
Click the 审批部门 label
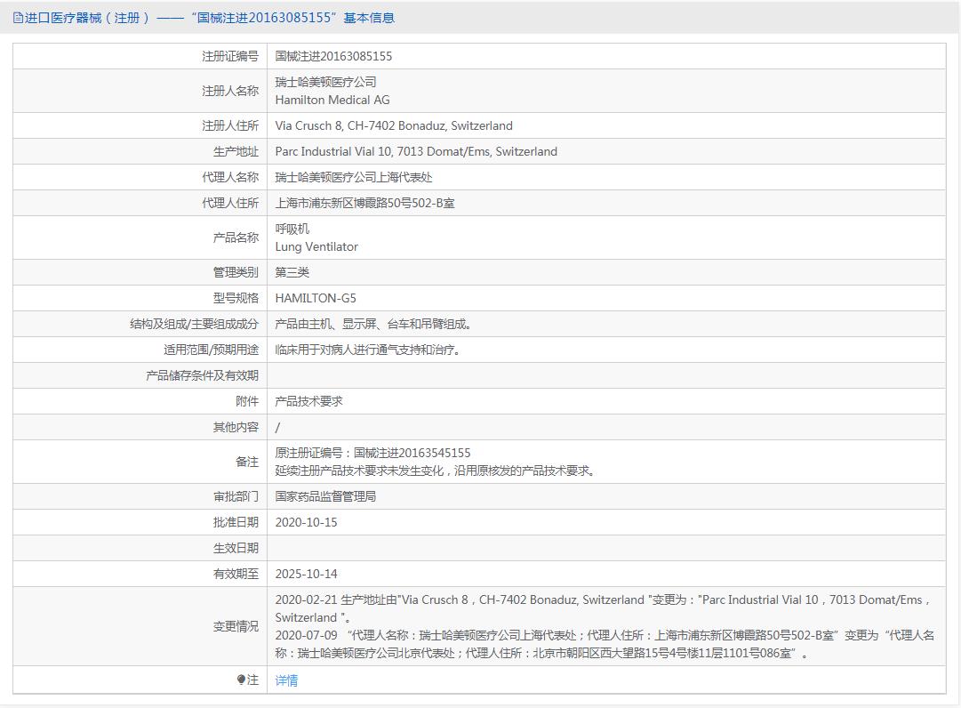(236, 496)
